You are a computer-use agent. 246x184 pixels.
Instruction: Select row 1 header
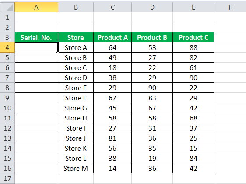tap(7, 17)
